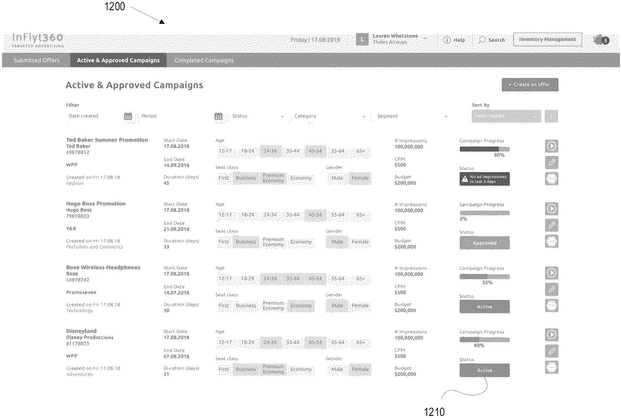
Task: Click the Help info icon
Action: (x=447, y=40)
